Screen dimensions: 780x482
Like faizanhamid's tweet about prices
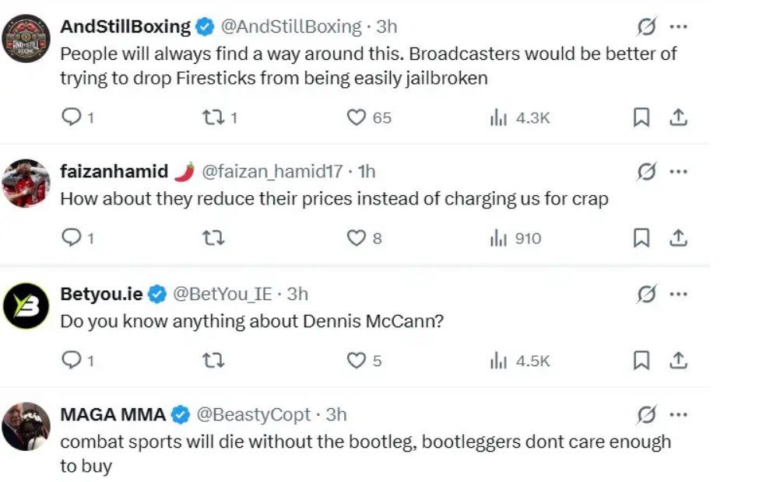357,238
